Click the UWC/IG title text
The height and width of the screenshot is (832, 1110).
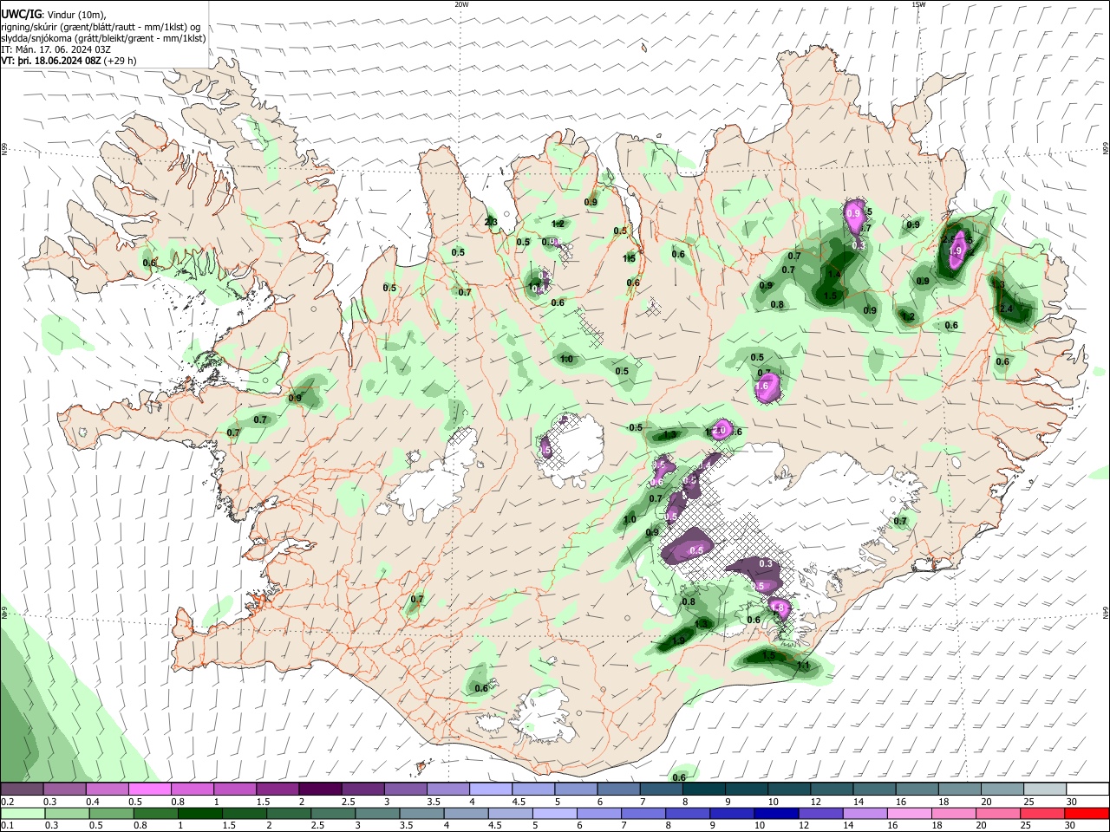(21, 14)
